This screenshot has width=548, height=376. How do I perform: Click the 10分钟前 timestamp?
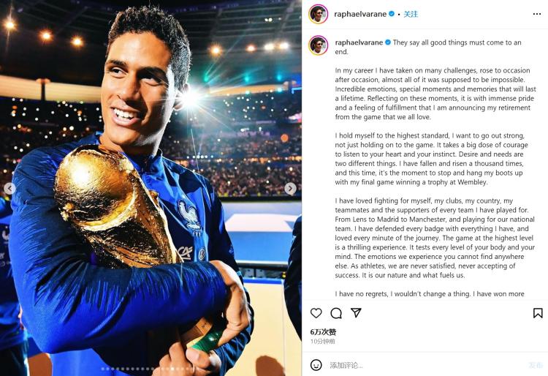(323, 342)
